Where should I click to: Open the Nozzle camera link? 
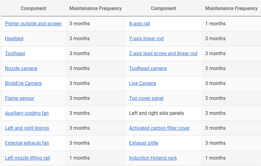(21, 68)
